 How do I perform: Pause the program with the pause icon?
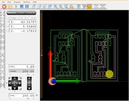pos(27,6)
